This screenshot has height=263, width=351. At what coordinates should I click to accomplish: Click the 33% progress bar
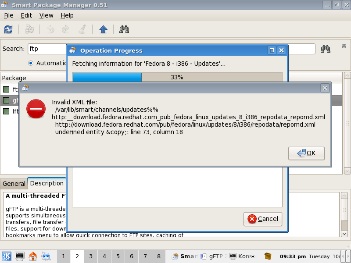coord(177,77)
